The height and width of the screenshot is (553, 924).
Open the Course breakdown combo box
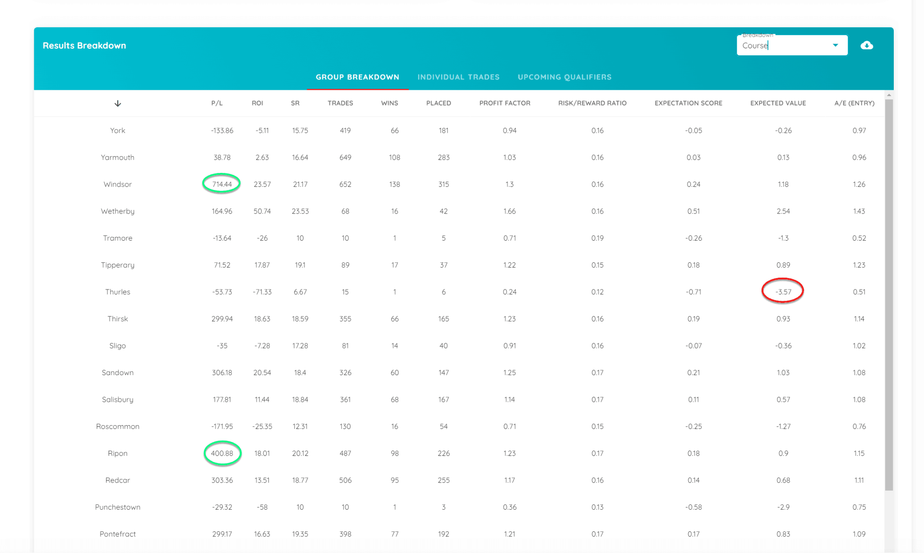(785, 46)
